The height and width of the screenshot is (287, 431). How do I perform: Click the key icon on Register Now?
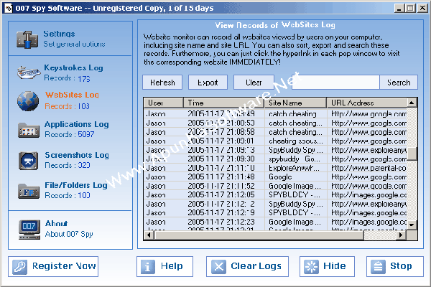(x=20, y=267)
